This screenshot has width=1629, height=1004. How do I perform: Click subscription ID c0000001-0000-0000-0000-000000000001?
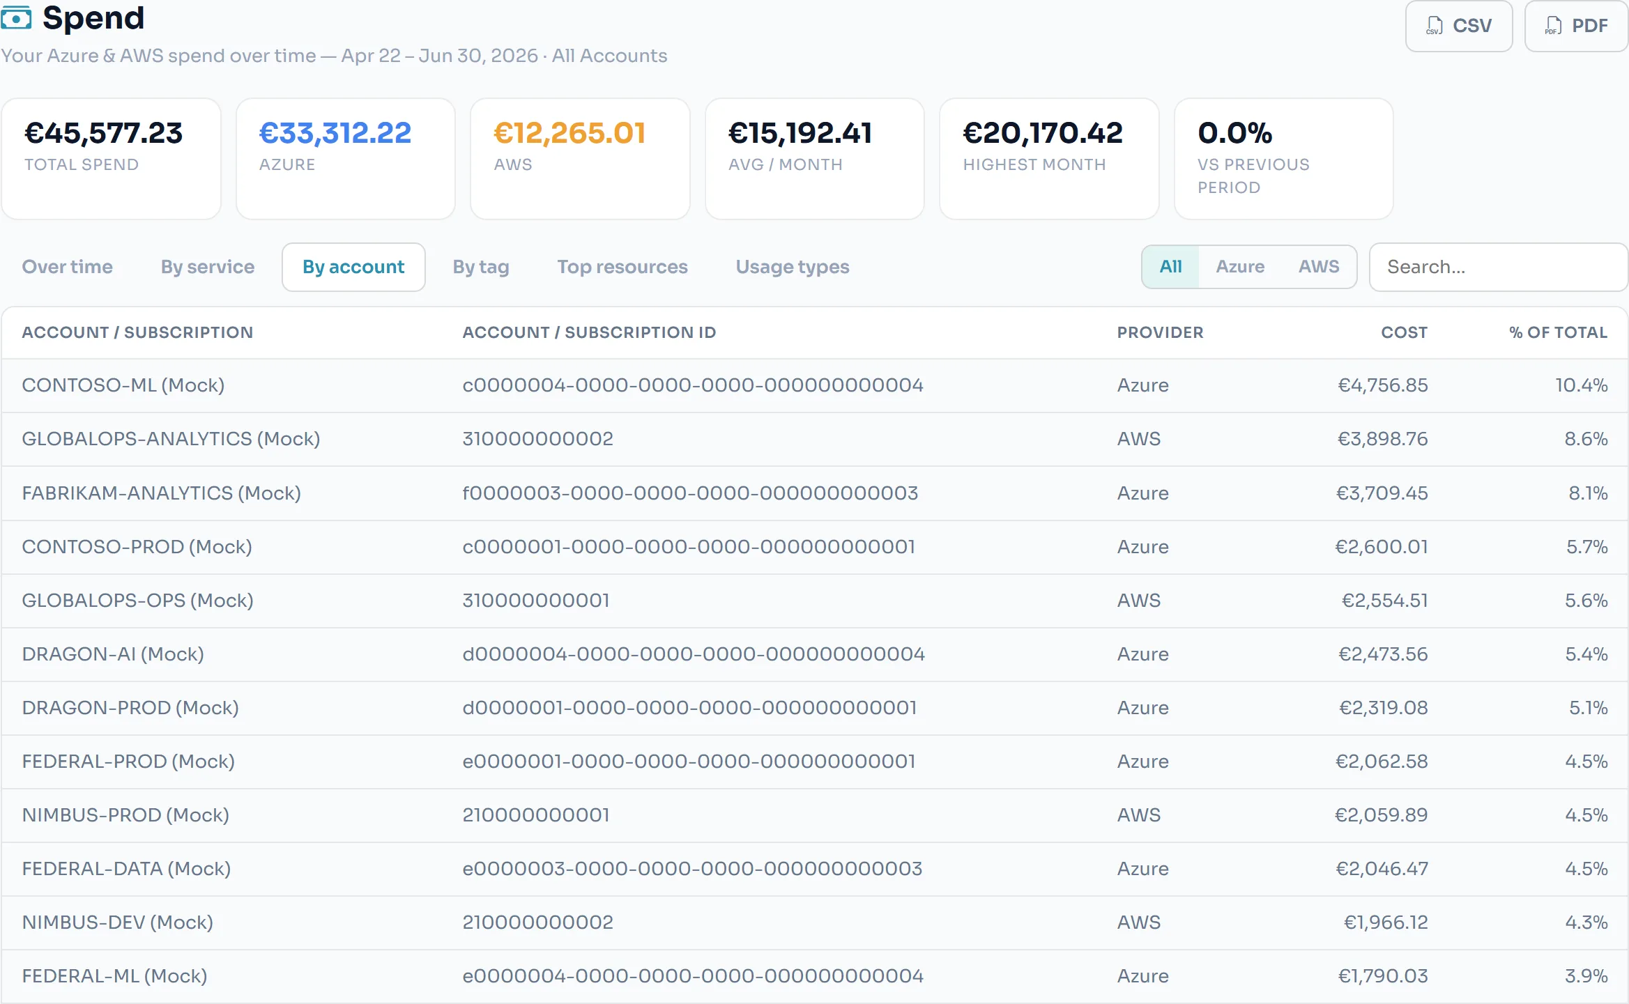click(689, 547)
